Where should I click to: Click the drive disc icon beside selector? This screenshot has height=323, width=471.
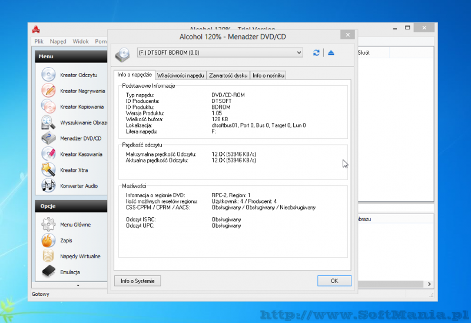[x=122, y=55]
